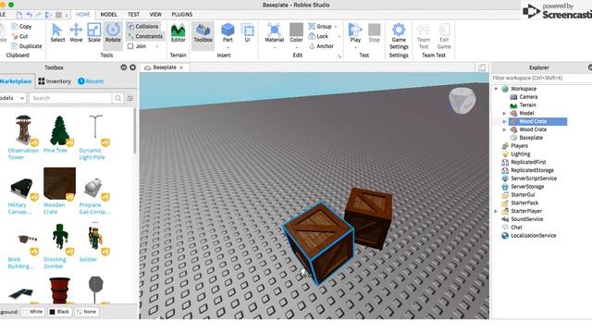Expand the Model node in Explorer
592x333 pixels.
click(x=504, y=113)
